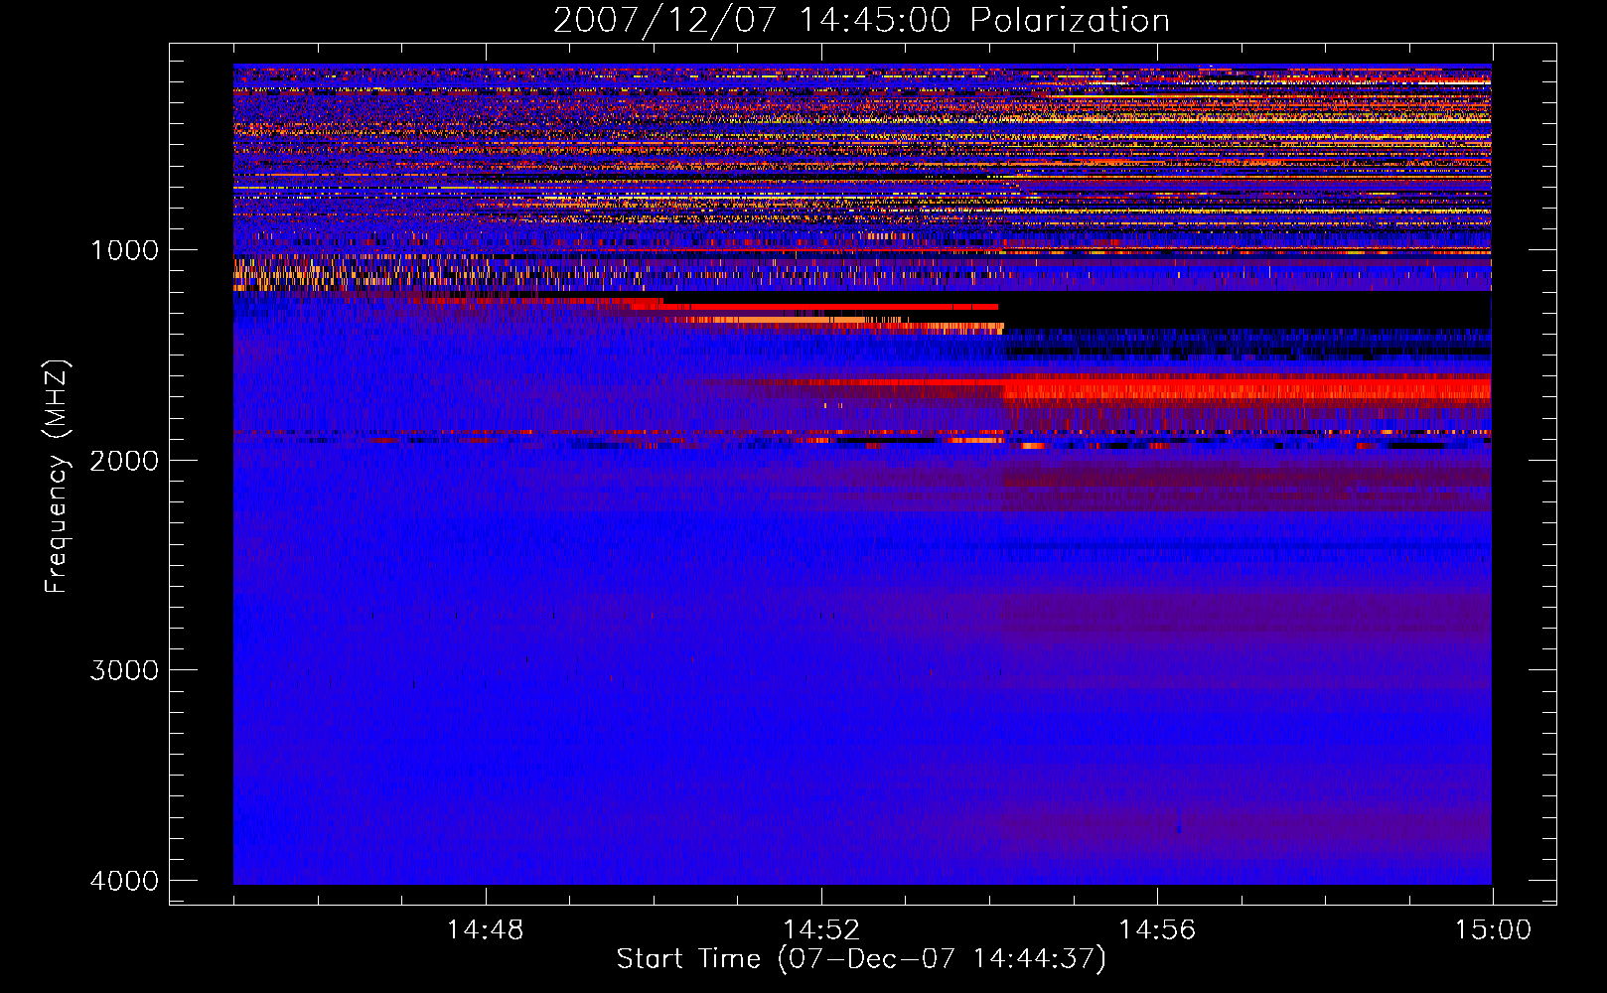Click the 3000 frequency tick label
The width and height of the screenshot is (1607, 993).
[x=124, y=670]
